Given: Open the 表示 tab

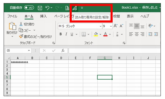Looking at the screenshot, I should [130, 16].
